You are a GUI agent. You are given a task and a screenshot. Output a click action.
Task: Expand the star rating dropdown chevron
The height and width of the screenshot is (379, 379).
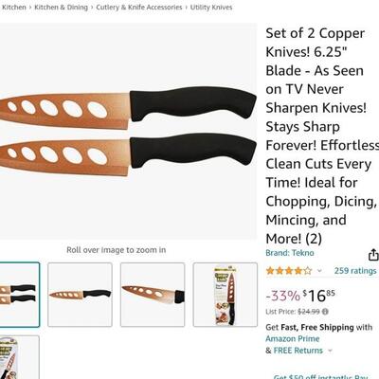click(x=319, y=271)
